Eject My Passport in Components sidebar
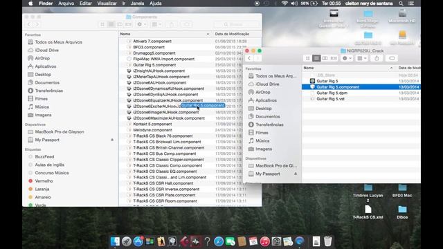This screenshot has height=249, width=443. [x=112, y=140]
